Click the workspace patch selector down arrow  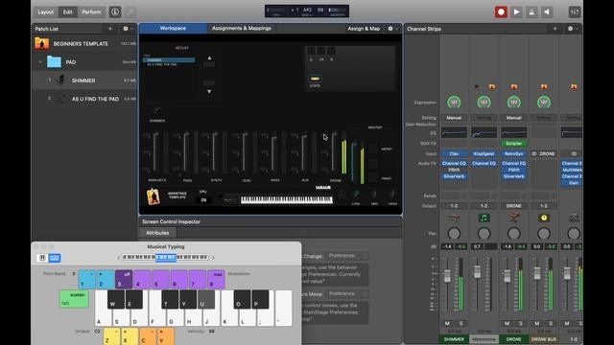[x=209, y=91]
